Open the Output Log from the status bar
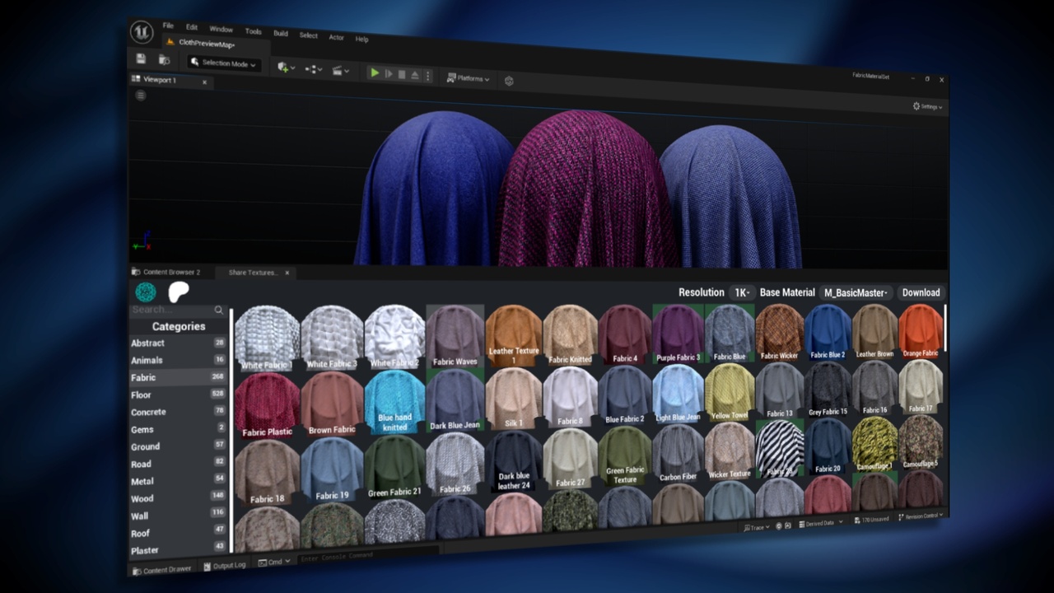 [224, 566]
